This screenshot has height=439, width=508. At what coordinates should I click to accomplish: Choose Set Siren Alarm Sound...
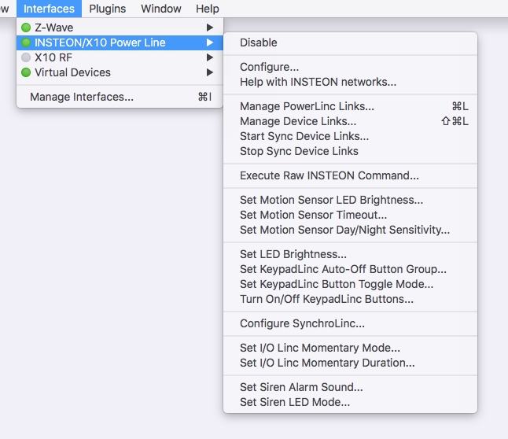tap(350, 387)
